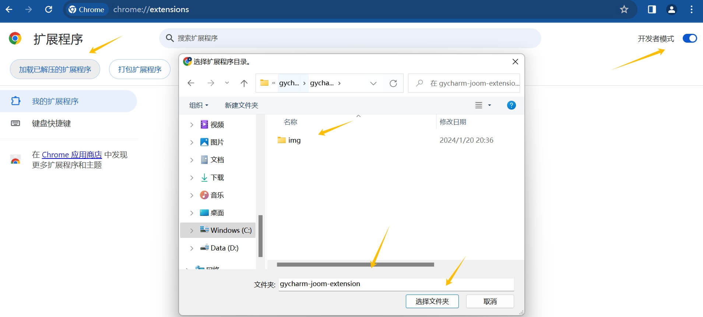Image resolution: width=703 pixels, height=317 pixels.
Task: Click 选择文件夹 button
Action: (x=432, y=301)
